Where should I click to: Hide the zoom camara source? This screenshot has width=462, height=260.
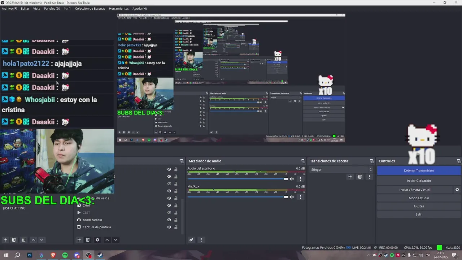(169, 220)
